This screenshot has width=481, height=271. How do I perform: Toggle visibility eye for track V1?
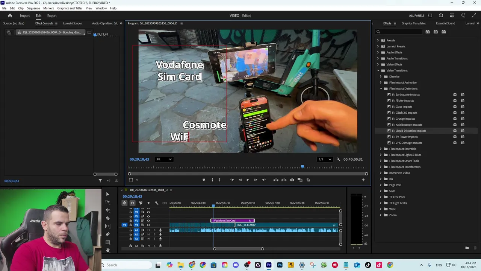click(x=148, y=225)
